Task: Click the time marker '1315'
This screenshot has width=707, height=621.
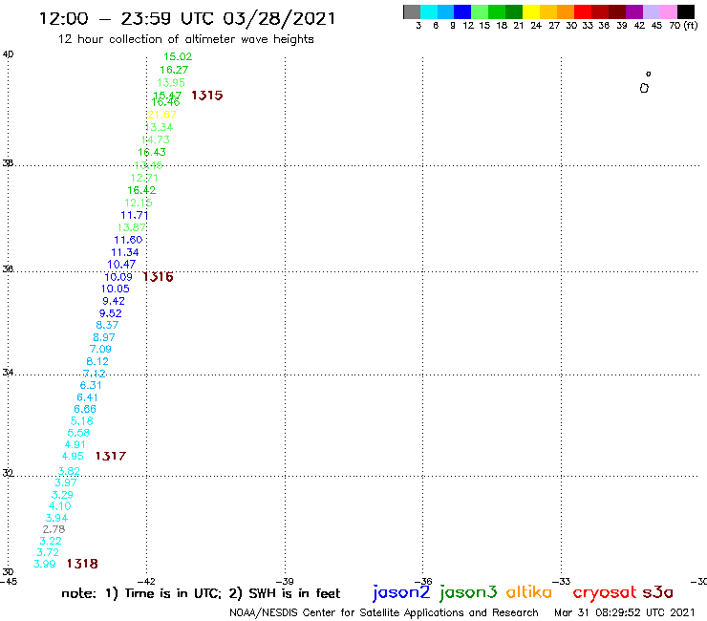Action: (207, 96)
